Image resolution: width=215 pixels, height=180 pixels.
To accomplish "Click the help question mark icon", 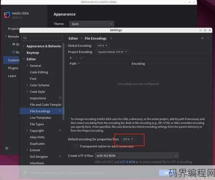I will pos(25,172).
